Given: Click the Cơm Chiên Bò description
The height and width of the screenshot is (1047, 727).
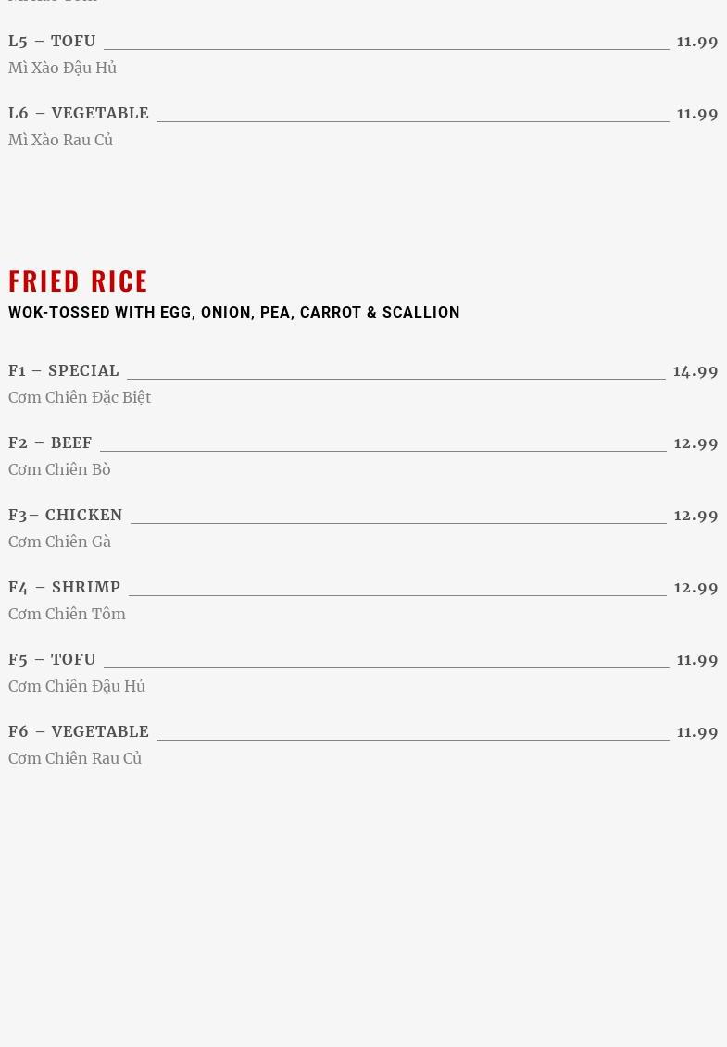Looking at the screenshot, I should [59, 470].
